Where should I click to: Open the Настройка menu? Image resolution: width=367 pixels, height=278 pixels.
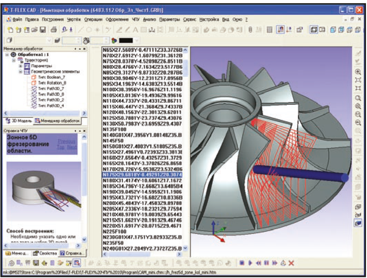[x=209, y=20]
